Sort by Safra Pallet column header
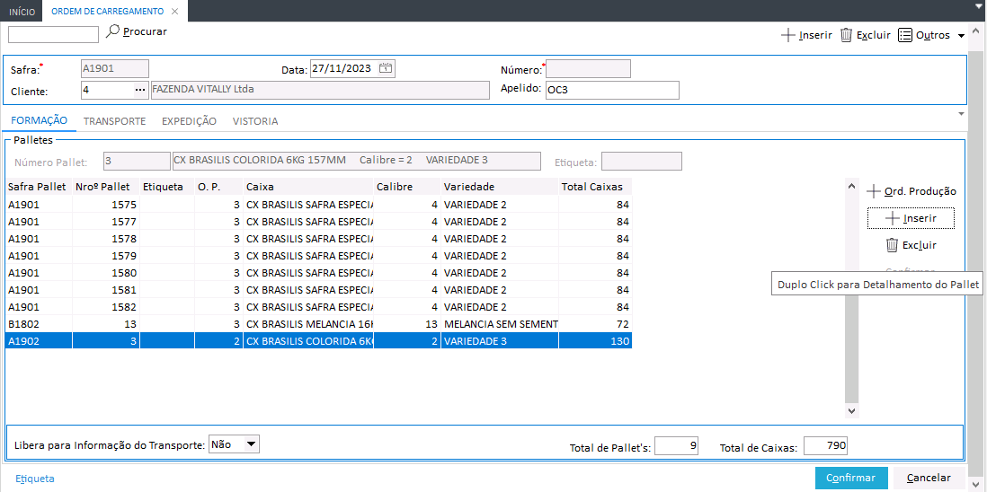 click(38, 187)
